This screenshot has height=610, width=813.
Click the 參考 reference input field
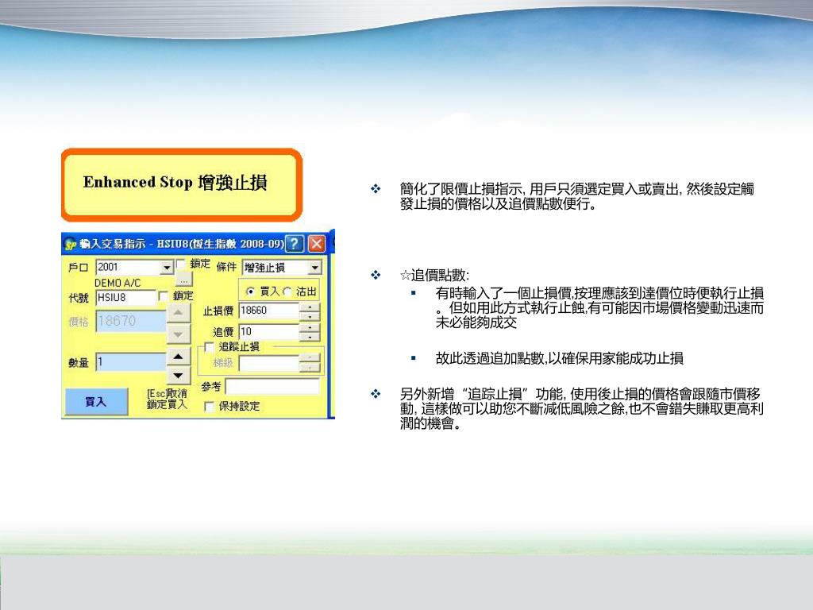click(272, 387)
